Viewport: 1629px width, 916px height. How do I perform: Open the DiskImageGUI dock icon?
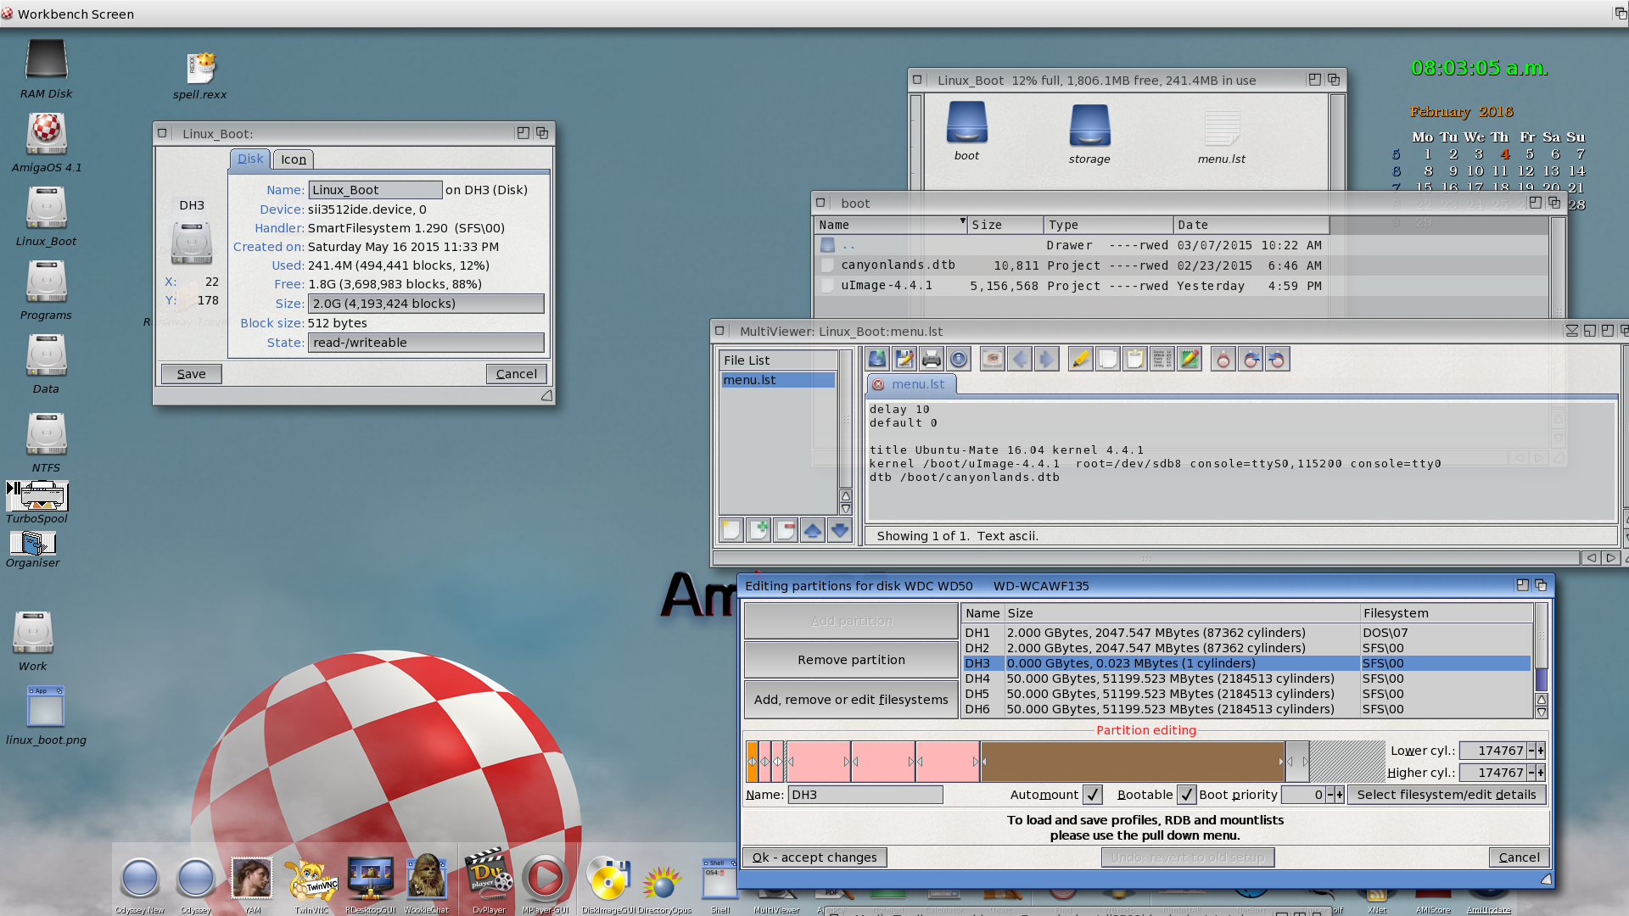tap(607, 880)
